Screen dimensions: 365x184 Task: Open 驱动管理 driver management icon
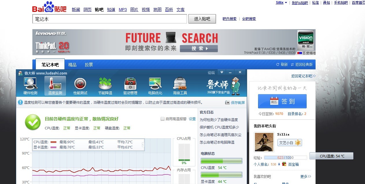130,86
